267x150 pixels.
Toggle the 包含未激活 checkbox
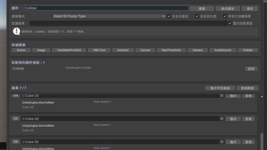click(x=169, y=16)
